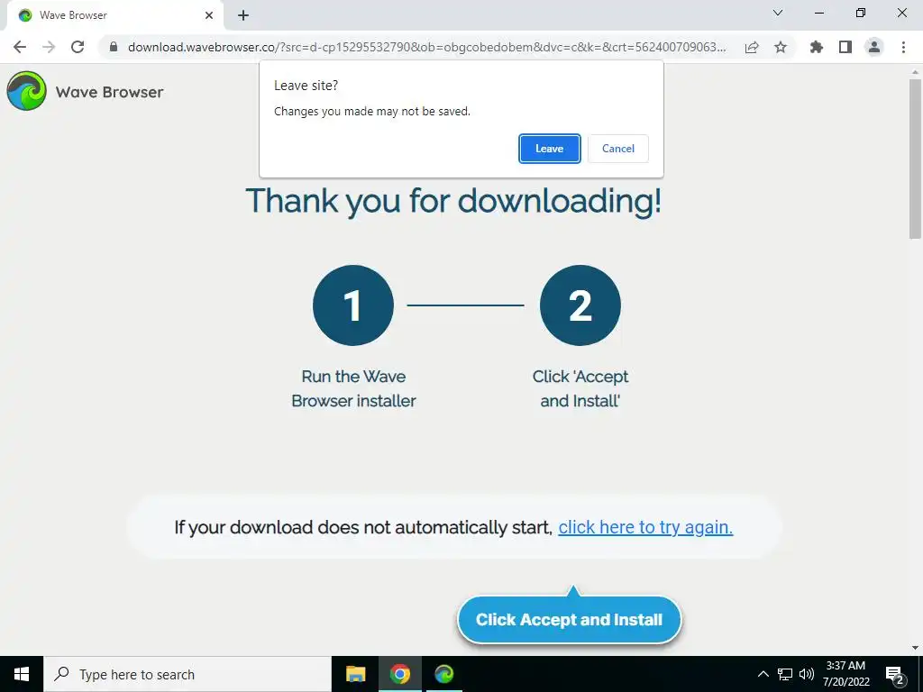Open the tab search chevron
The image size is (923, 692).
coord(778,13)
